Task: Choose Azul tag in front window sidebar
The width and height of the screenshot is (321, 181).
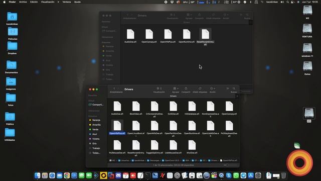Action: tap(93, 134)
